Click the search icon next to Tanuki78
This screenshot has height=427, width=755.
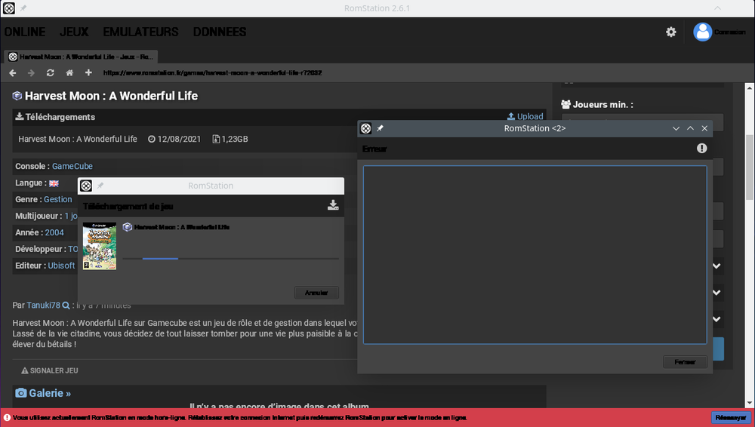[x=66, y=306]
